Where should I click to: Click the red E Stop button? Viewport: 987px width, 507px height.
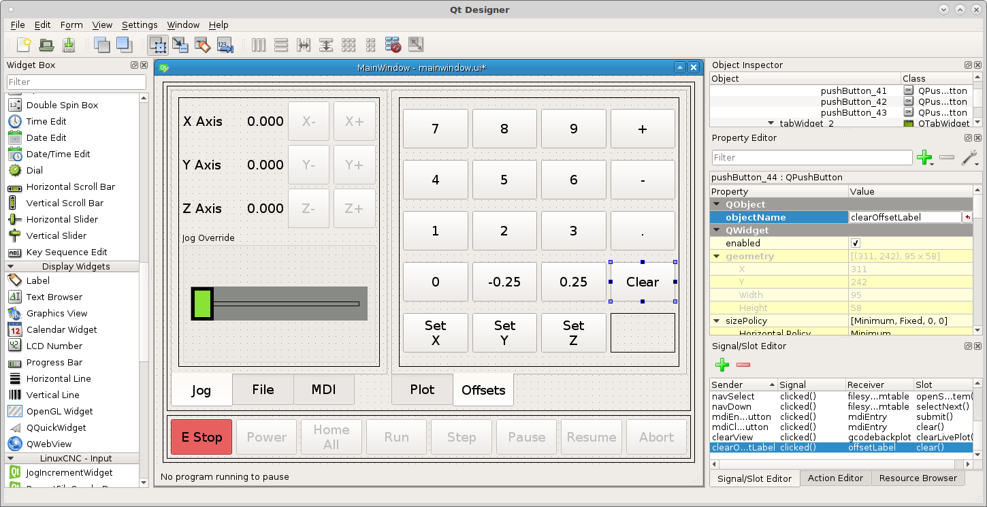pyautogui.click(x=201, y=437)
